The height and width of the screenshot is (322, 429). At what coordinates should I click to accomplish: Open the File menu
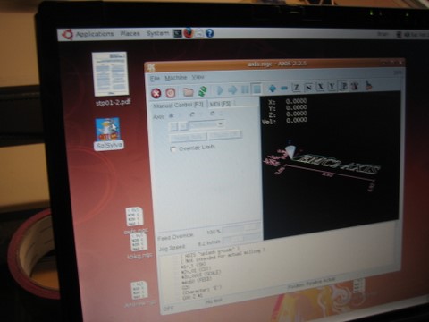pyautogui.click(x=155, y=79)
